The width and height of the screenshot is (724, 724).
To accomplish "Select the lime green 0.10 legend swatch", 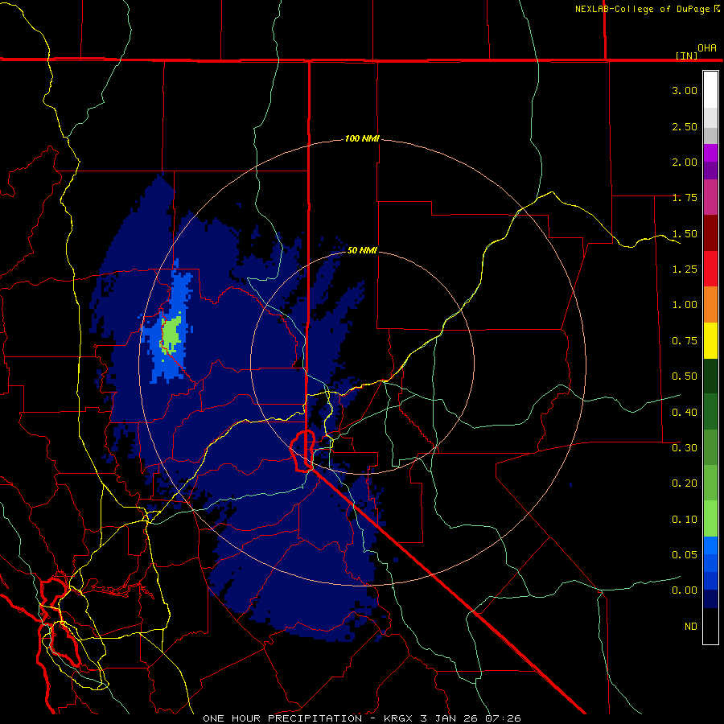I will (x=710, y=519).
